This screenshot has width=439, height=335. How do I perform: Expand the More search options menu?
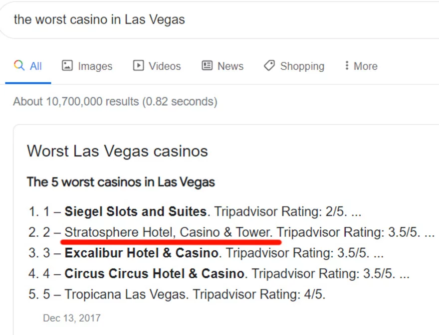coord(365,66)
